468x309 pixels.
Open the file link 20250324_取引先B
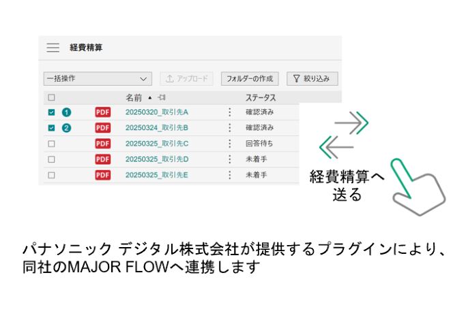point(157,128)
